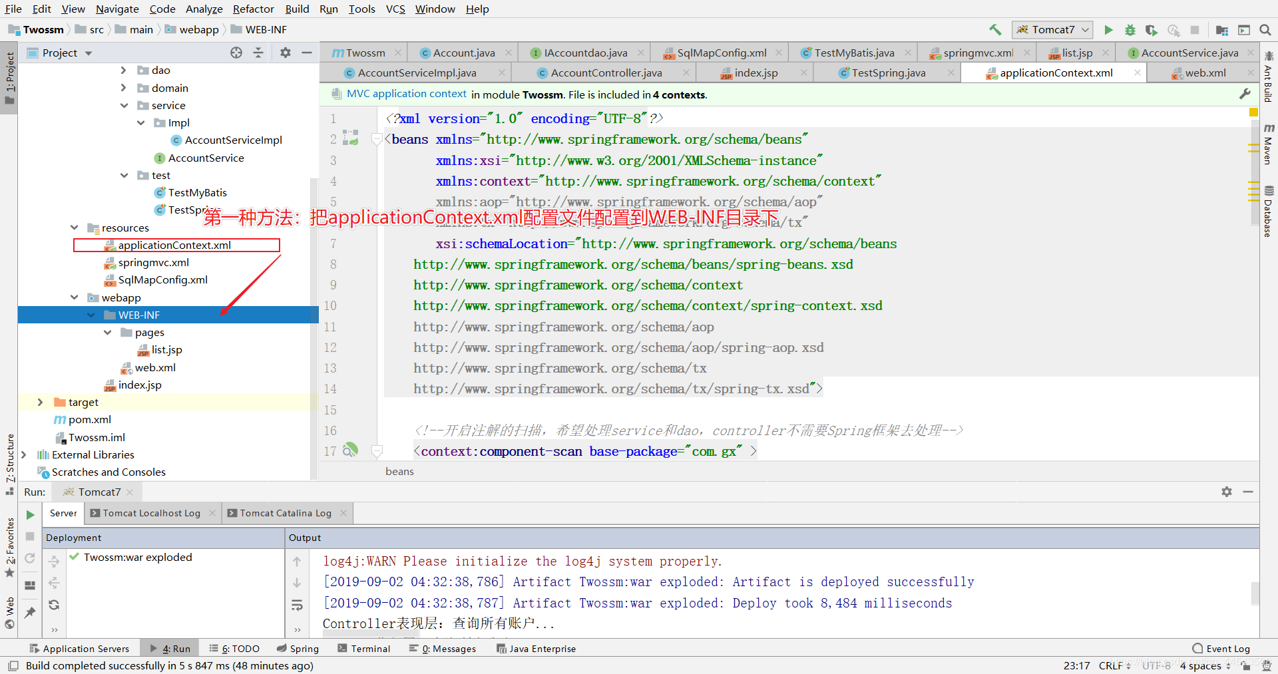Toggle the Terminal tool window
Image resolution: width=1278 pixels, height=674 pixels.
[364, 649]
